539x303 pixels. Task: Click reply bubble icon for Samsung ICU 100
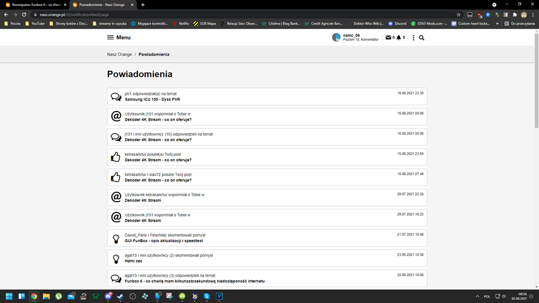116,97
